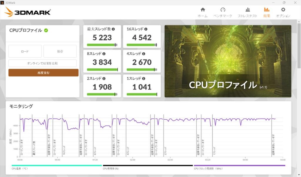Click the green bar under 2スレッド score
301x177 pixels.
102,94
